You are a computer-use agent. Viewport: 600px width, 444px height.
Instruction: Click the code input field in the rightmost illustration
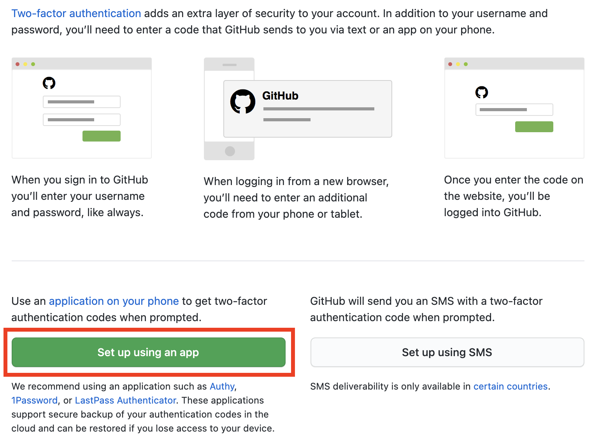(x=514, y=109)
